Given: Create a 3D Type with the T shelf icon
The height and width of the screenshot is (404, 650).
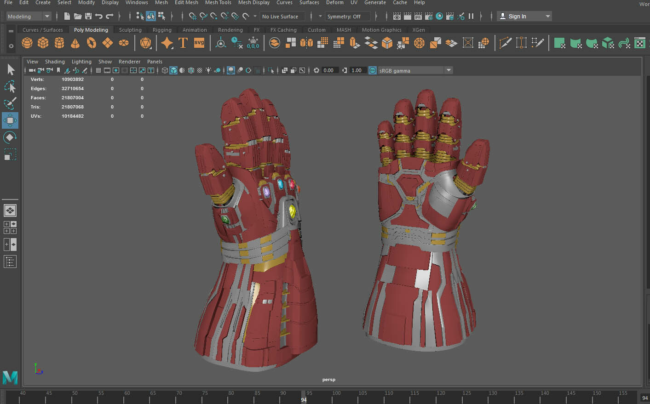Looking at the screenshot, I should (183, 42).
